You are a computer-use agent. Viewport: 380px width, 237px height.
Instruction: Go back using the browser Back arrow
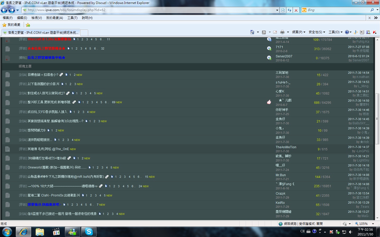4,10
